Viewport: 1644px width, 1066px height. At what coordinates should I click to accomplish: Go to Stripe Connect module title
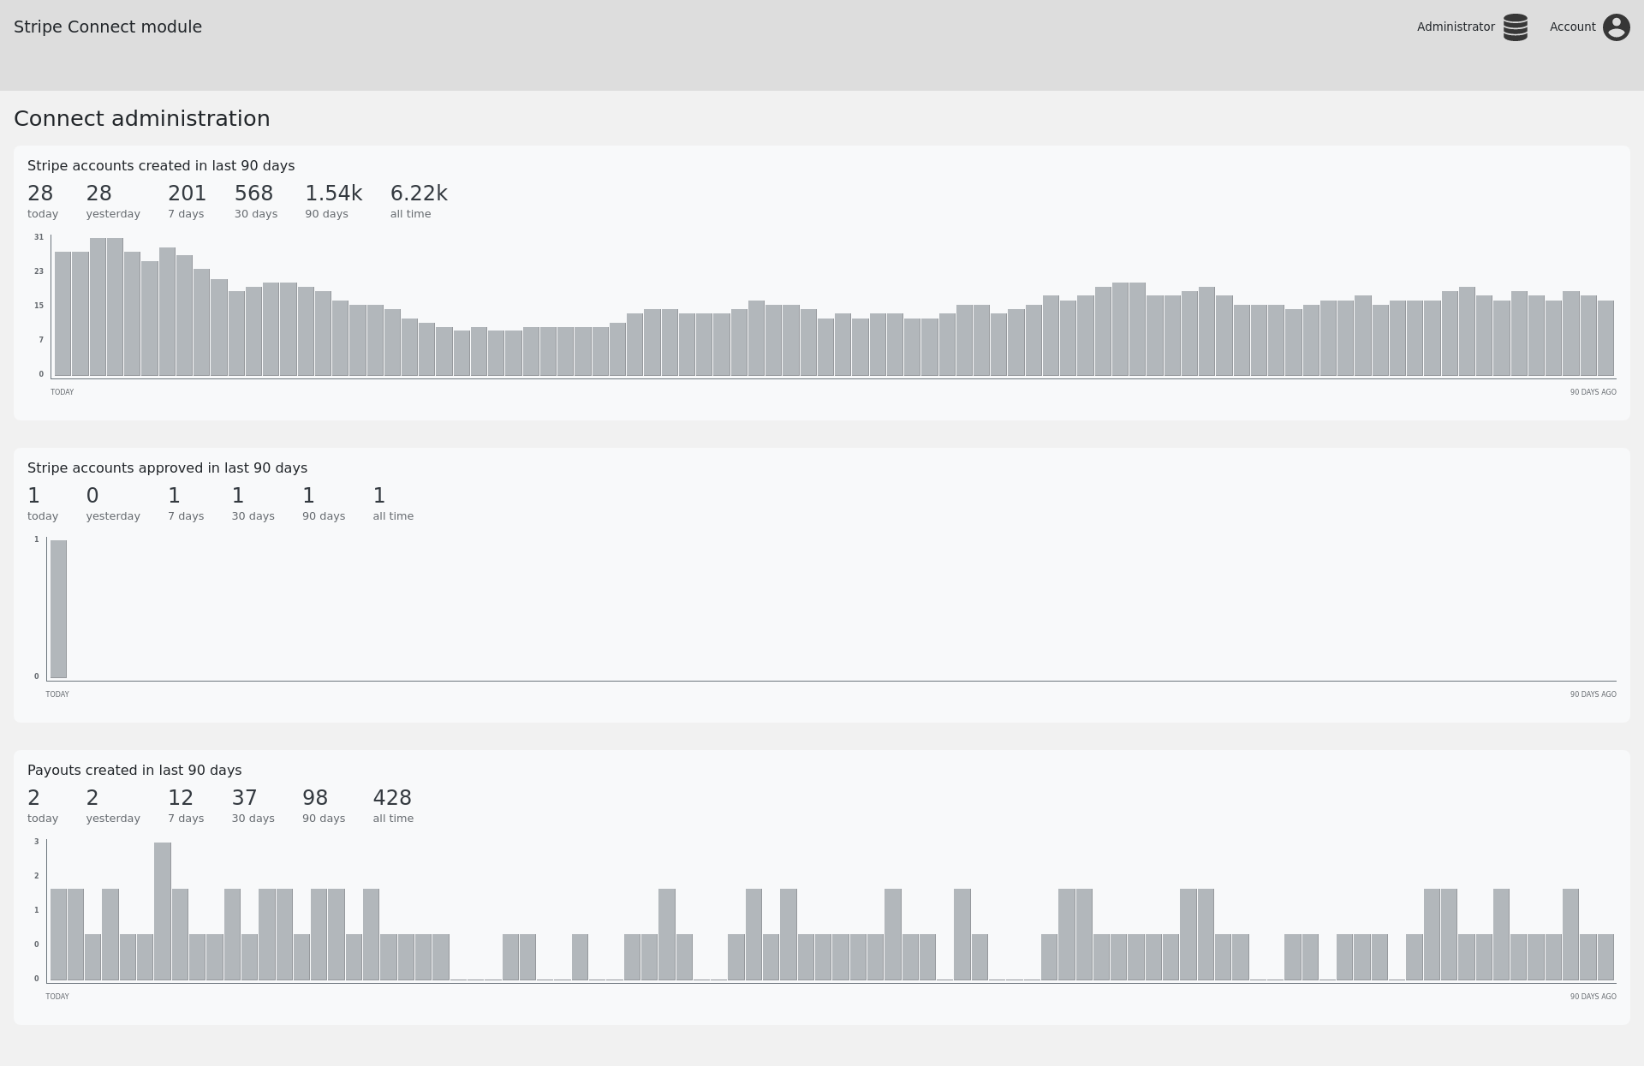coord(108,27)
